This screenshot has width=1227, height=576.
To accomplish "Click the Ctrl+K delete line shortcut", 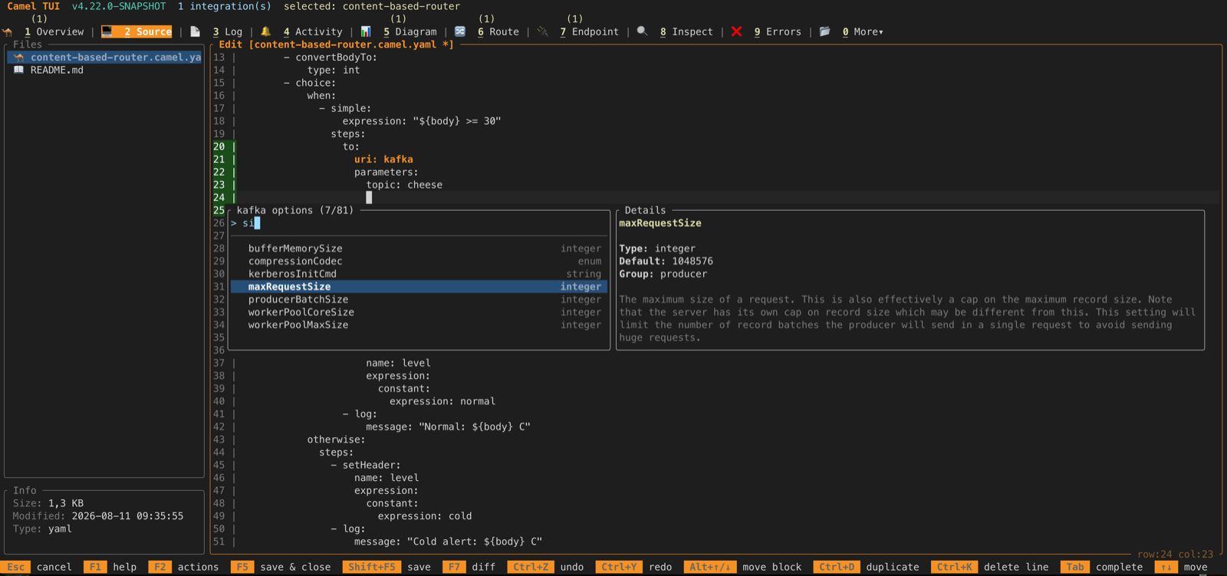I will point(990,568).
